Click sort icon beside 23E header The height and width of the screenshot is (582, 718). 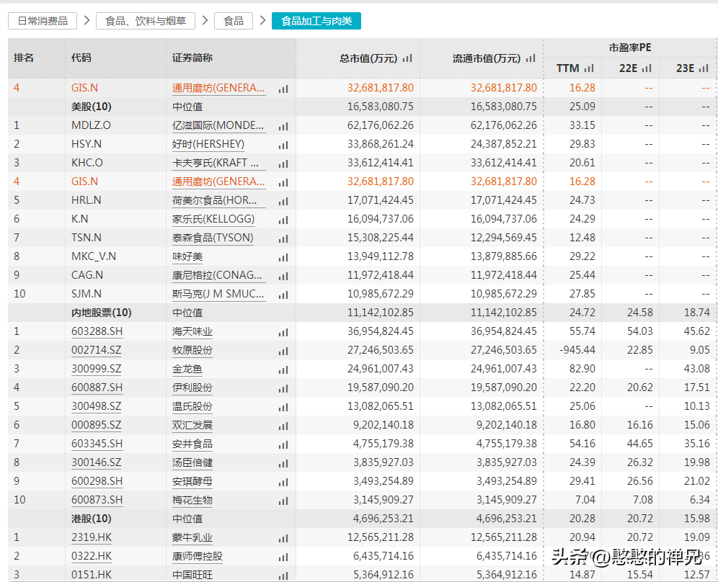704,68
